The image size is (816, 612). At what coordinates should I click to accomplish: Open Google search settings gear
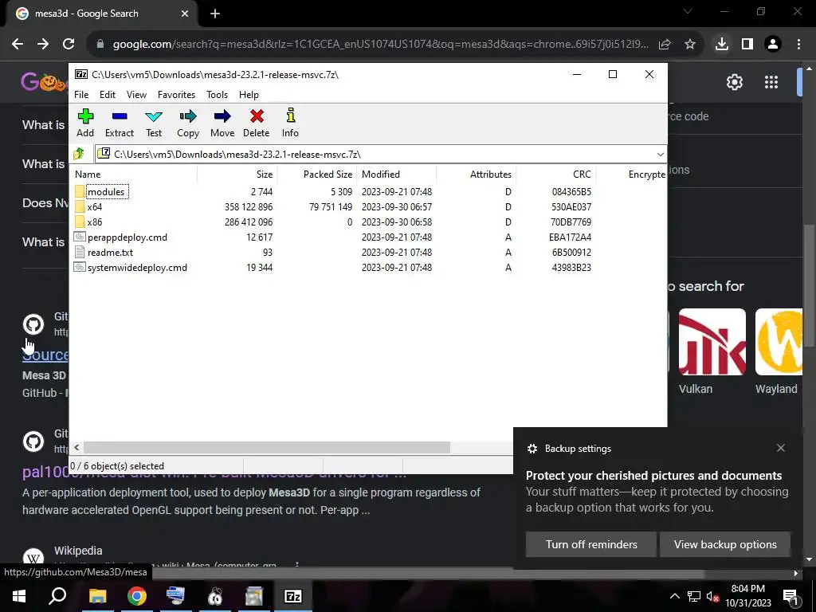point(734,82)
